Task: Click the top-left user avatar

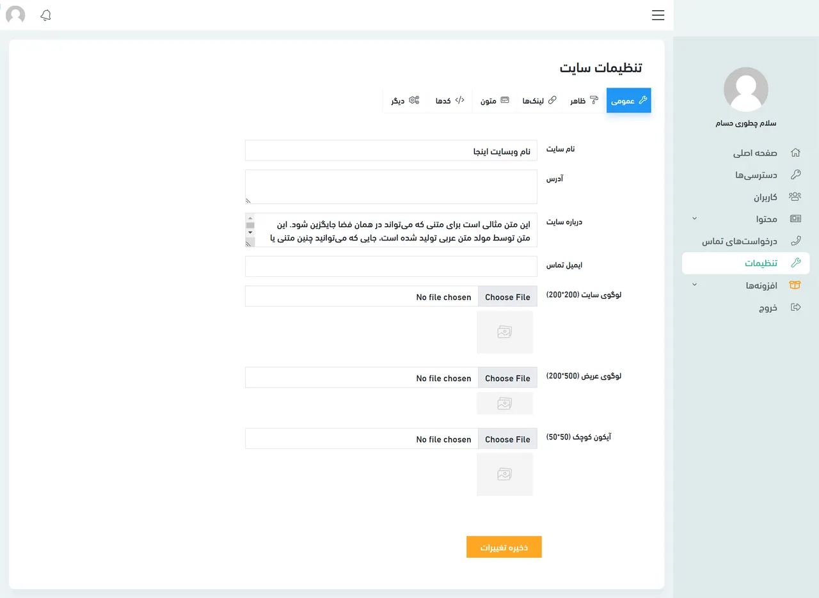Action: (x=15, y=15)
